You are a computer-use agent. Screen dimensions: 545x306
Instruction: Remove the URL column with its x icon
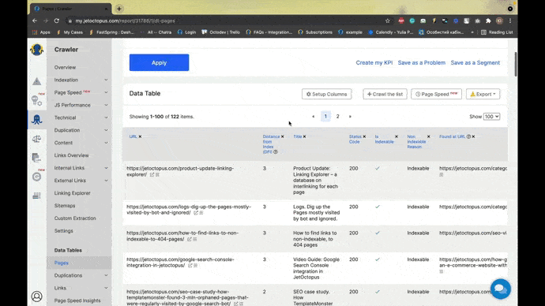pyautogui.click(x=140, y=136)
